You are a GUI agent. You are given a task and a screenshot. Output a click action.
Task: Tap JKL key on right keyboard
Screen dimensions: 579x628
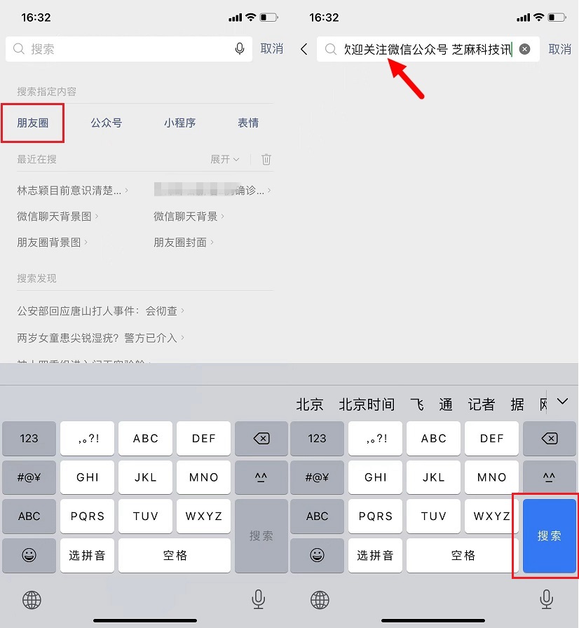(433, 477)
